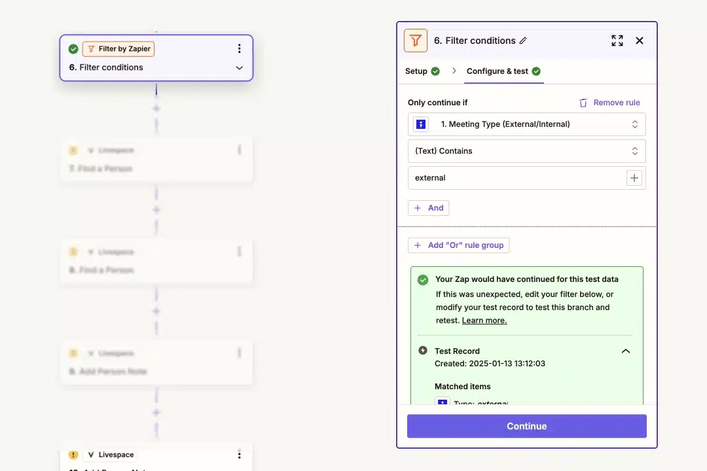Click the Remove rule link
Image resolution: width=707 pixels, height=471 pixels.
[617, 102]
